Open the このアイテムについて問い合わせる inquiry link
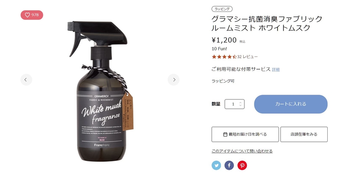Viewport: 348px width, 184px height. tap(242, 151)
